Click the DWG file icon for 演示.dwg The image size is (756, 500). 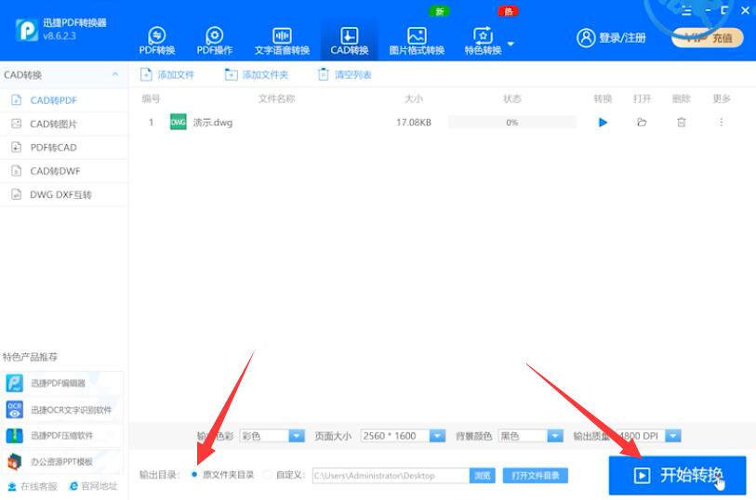click(x=179, y=122)
